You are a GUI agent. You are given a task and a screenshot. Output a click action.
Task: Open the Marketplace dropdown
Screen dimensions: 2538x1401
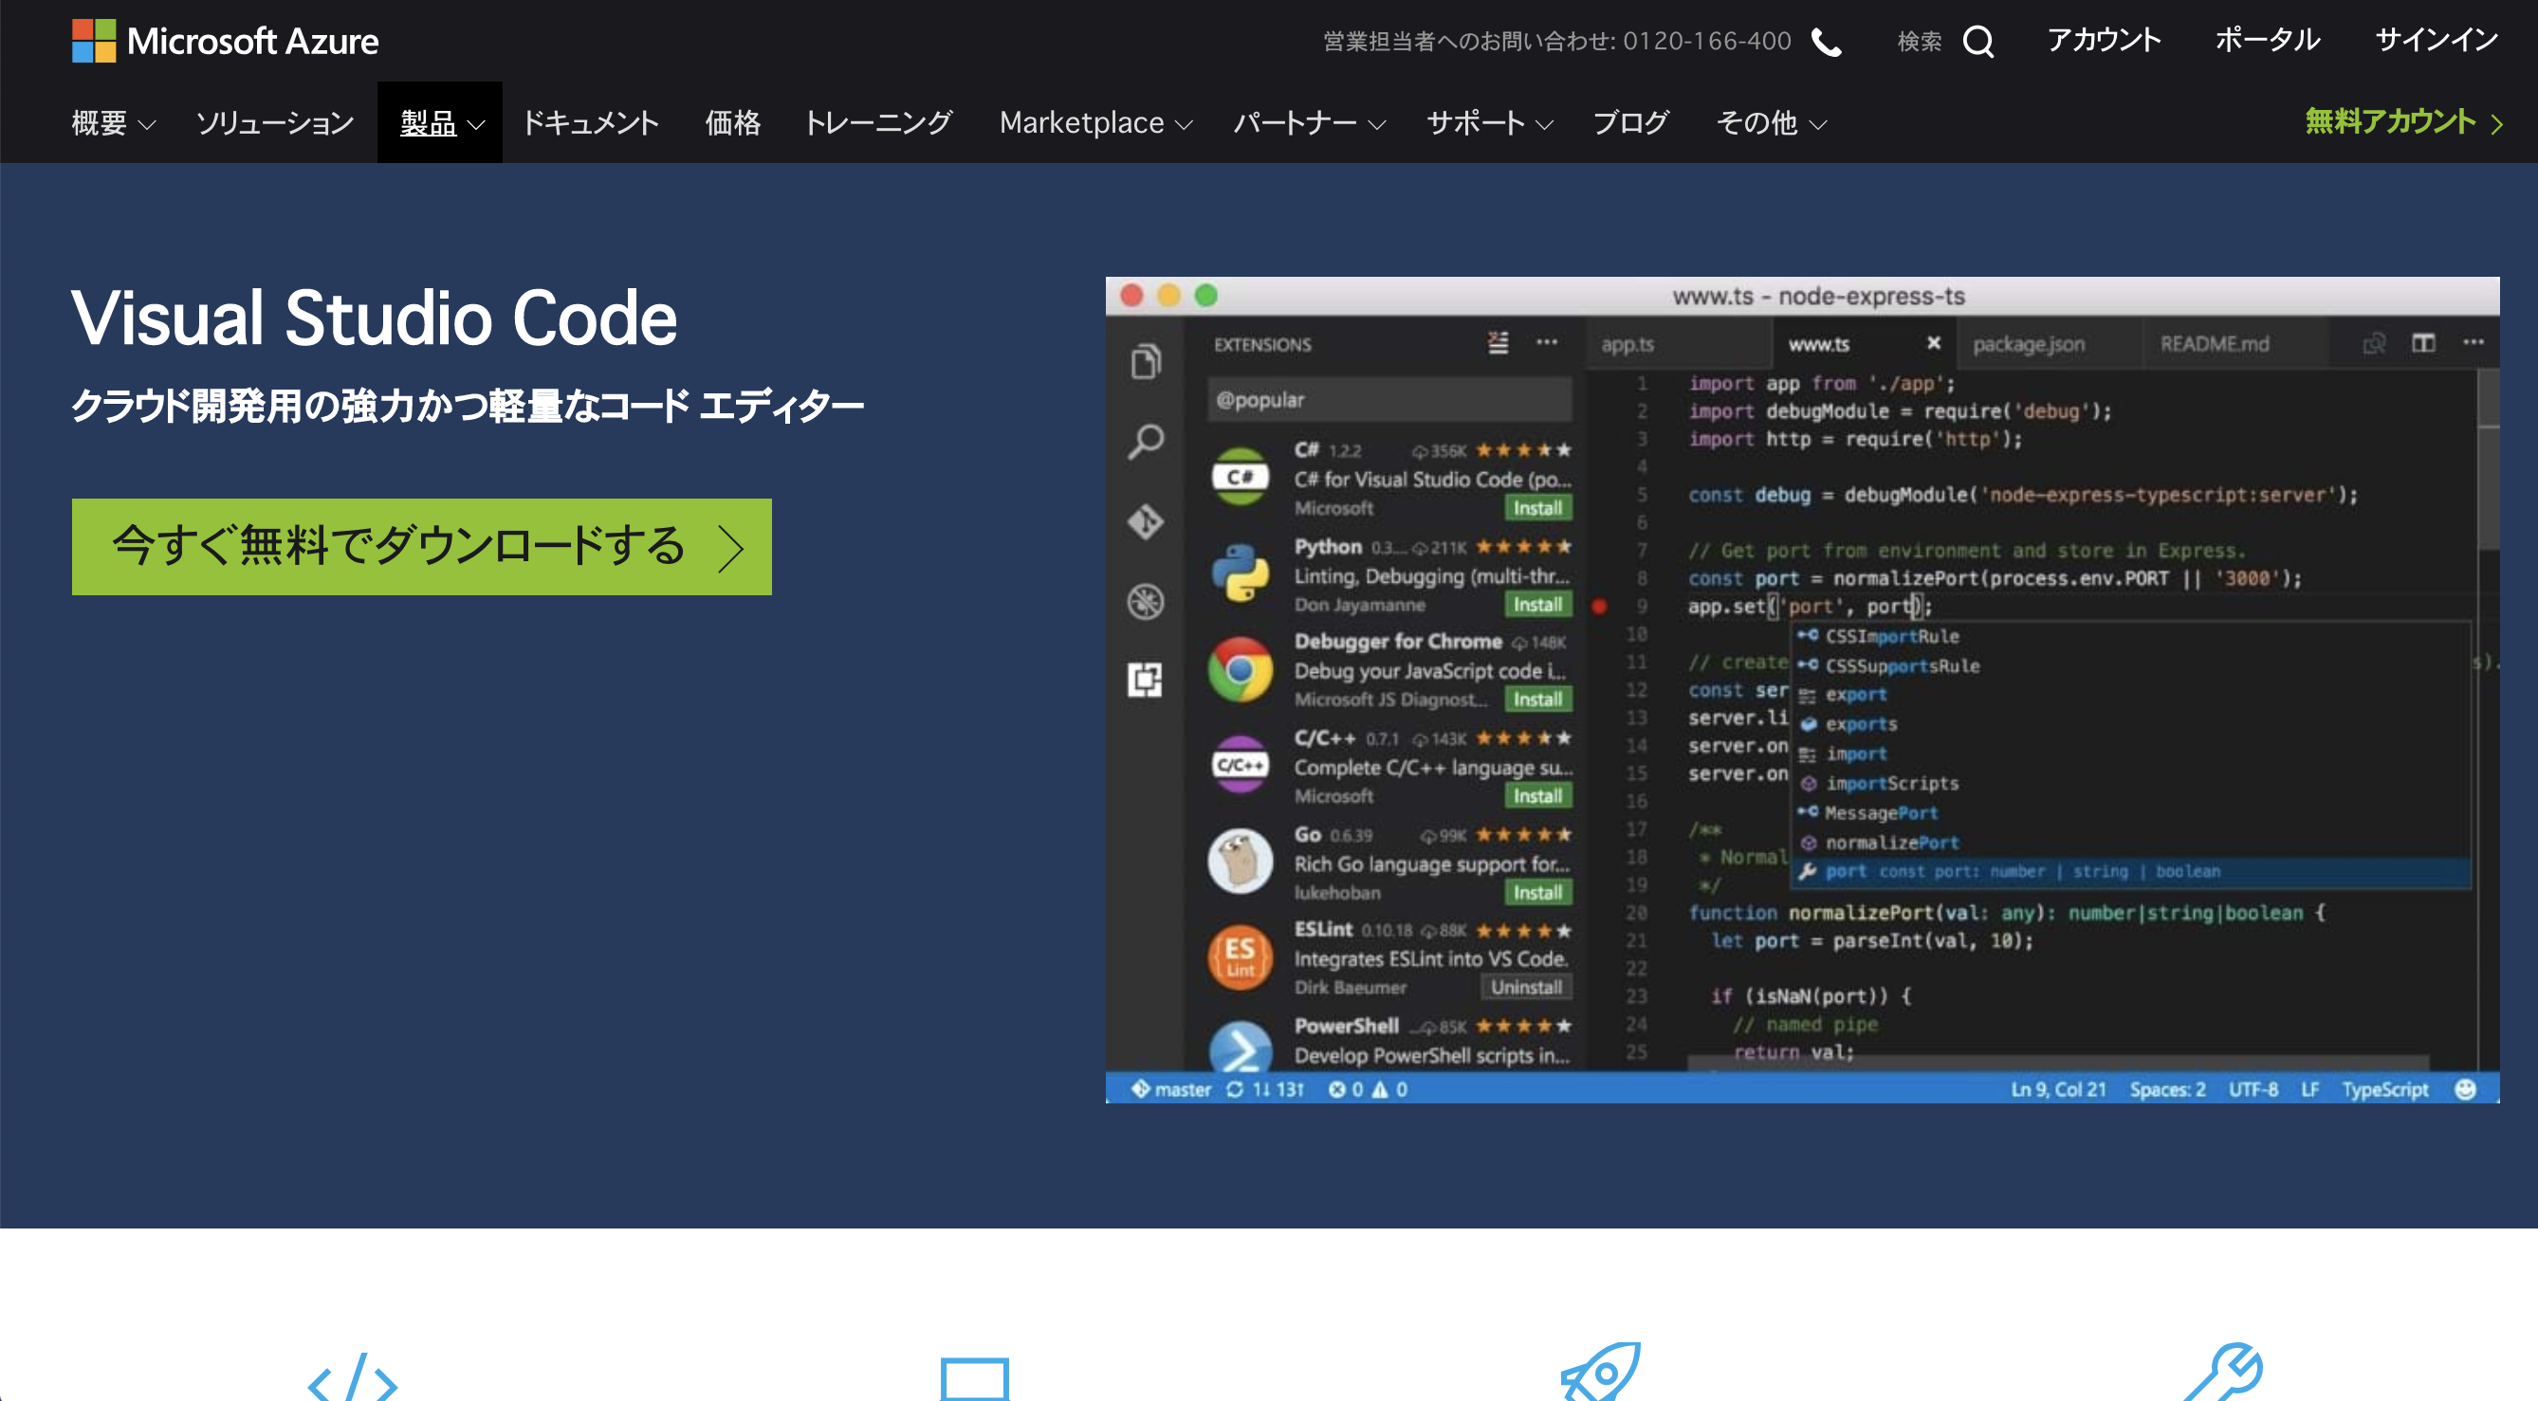pyautogui.click(x=1096, y=123)
